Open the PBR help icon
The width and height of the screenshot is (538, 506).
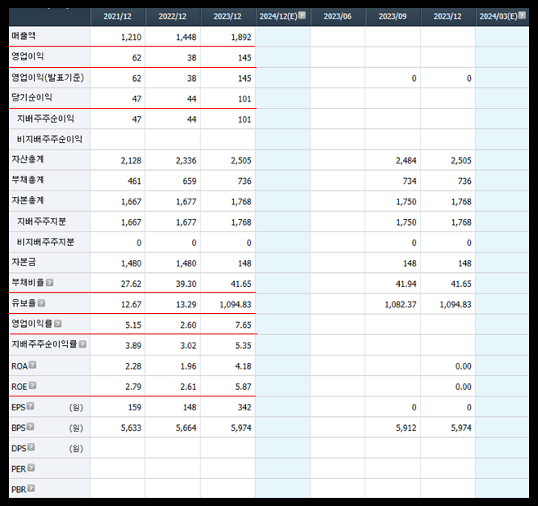[x=31, y=488]
